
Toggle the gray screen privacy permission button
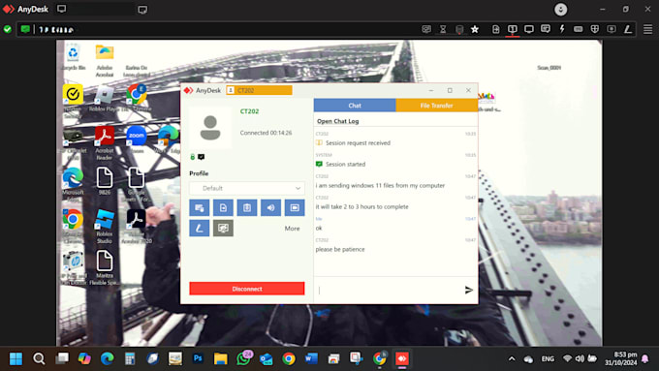(223, 229)
